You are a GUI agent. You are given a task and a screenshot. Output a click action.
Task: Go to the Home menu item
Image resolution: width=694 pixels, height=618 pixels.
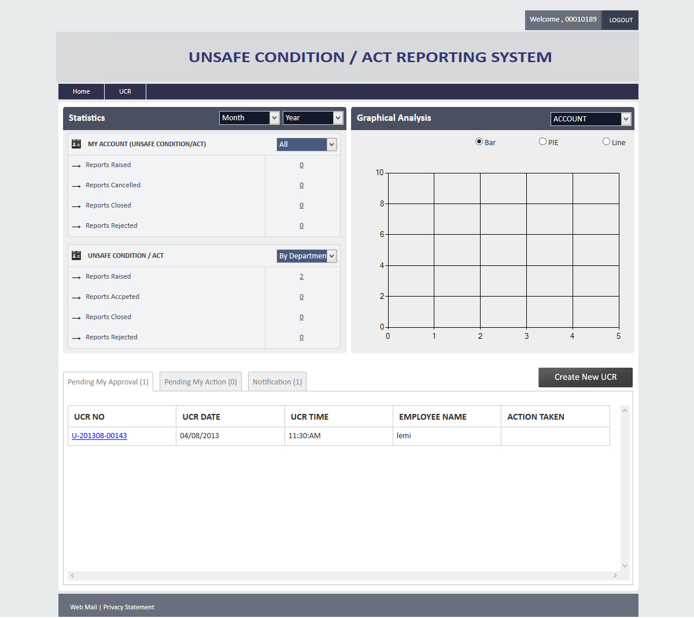[81, 91]
